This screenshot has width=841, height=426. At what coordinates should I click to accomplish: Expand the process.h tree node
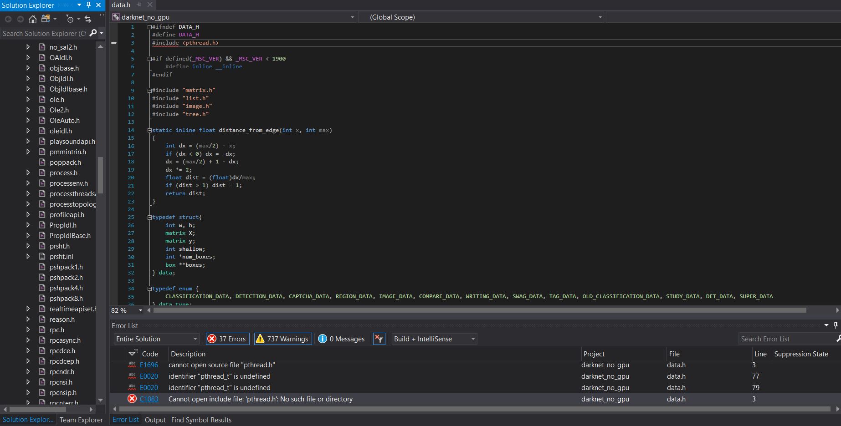tap(28, 173)
